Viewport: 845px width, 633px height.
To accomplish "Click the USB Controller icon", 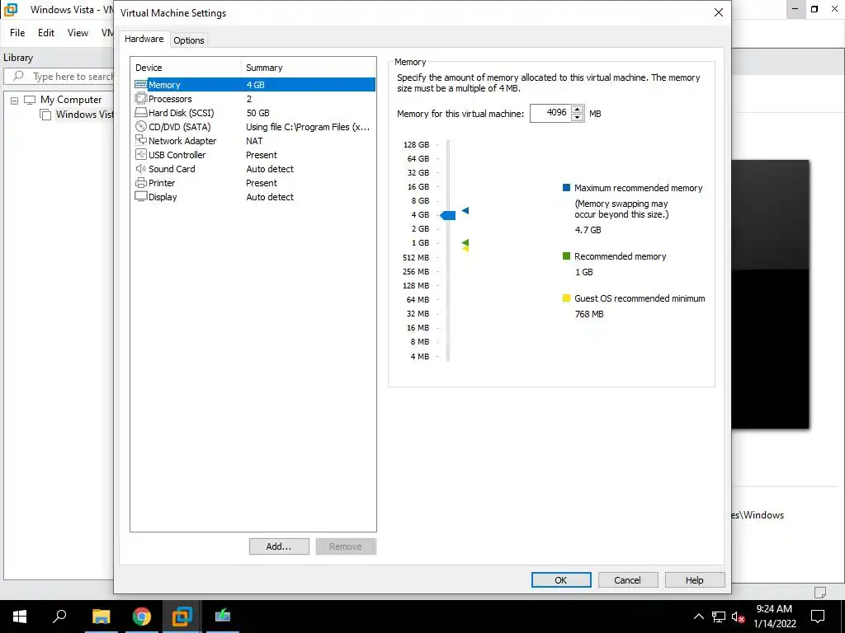I will pos(140,154).
